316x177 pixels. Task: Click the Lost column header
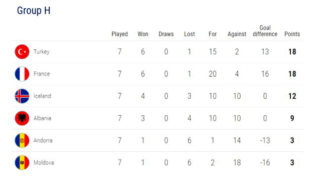[190, 34]
